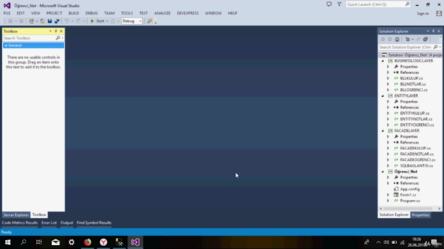The height and width of the screenshot is (249, 444).
Task: Open Yandex browser from the taskbar
Action: 103,242
